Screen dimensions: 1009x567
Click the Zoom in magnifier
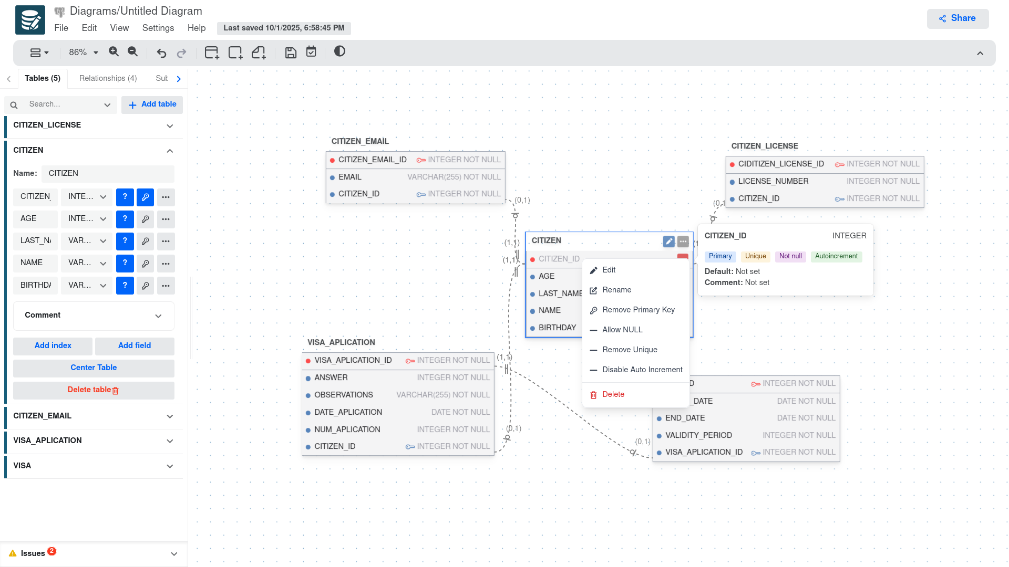114,51
